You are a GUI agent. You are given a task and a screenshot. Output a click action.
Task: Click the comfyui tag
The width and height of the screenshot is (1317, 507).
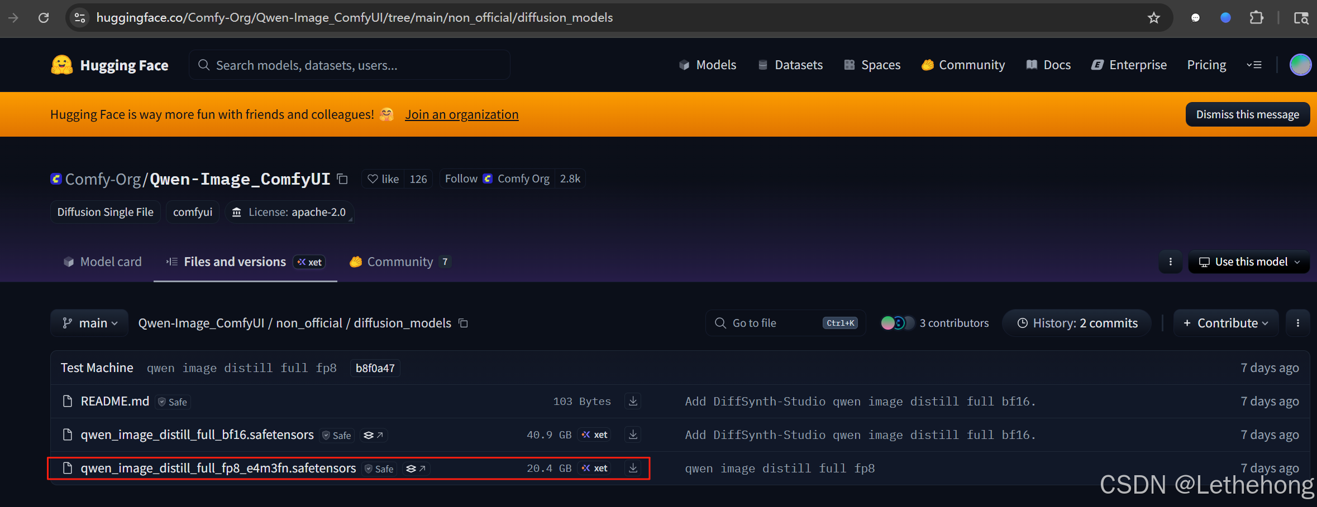click(x=193, y=212)
